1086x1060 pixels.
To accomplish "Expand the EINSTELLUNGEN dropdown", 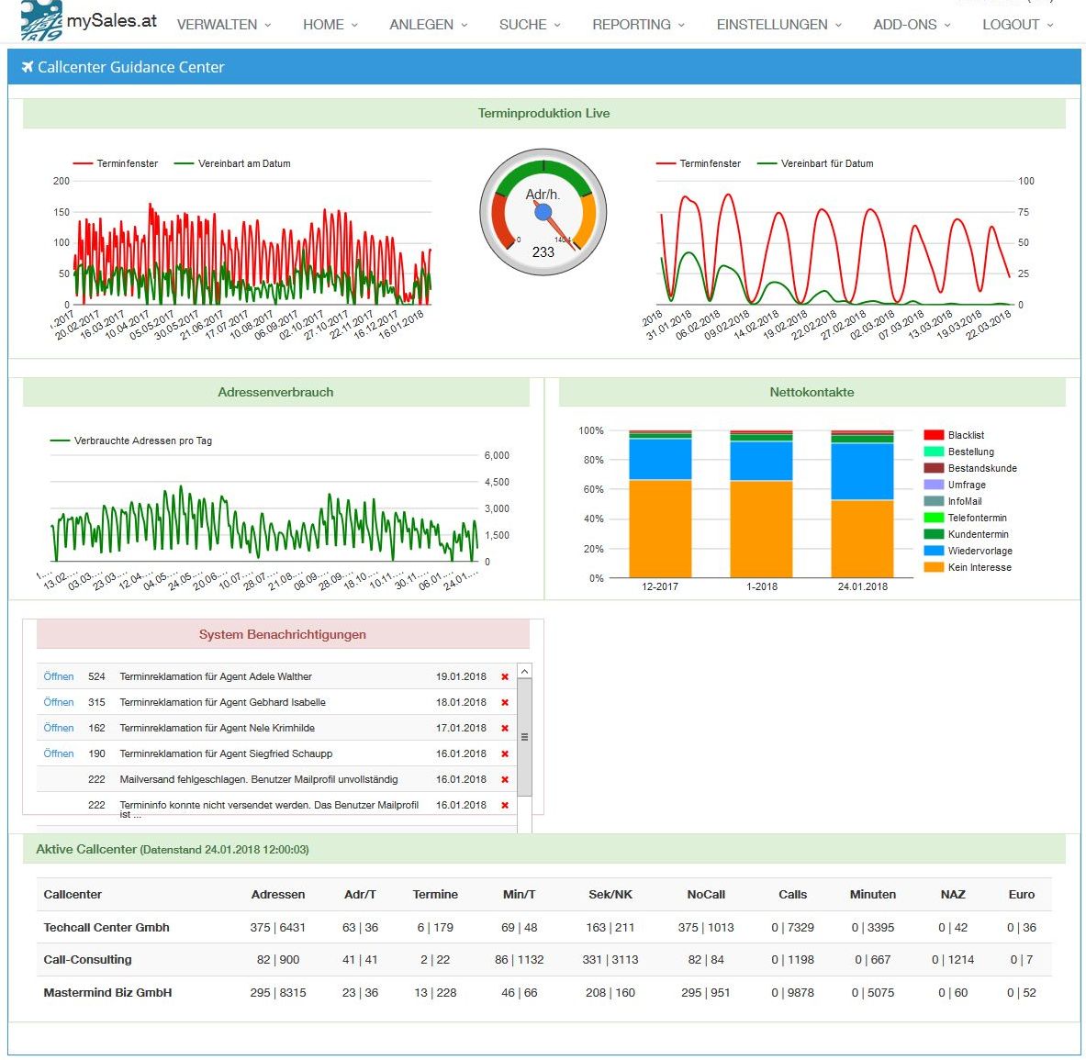I will pyautogui.click(x=778, y=25).
